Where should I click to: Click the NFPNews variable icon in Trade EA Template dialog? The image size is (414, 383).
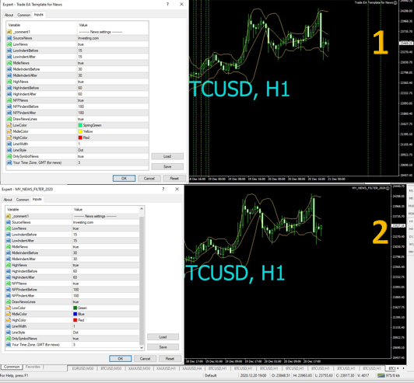pyautogui.click(x=9, y=100)
